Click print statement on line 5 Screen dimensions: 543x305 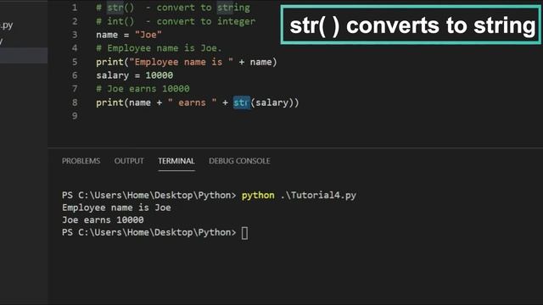click(187, 62)
